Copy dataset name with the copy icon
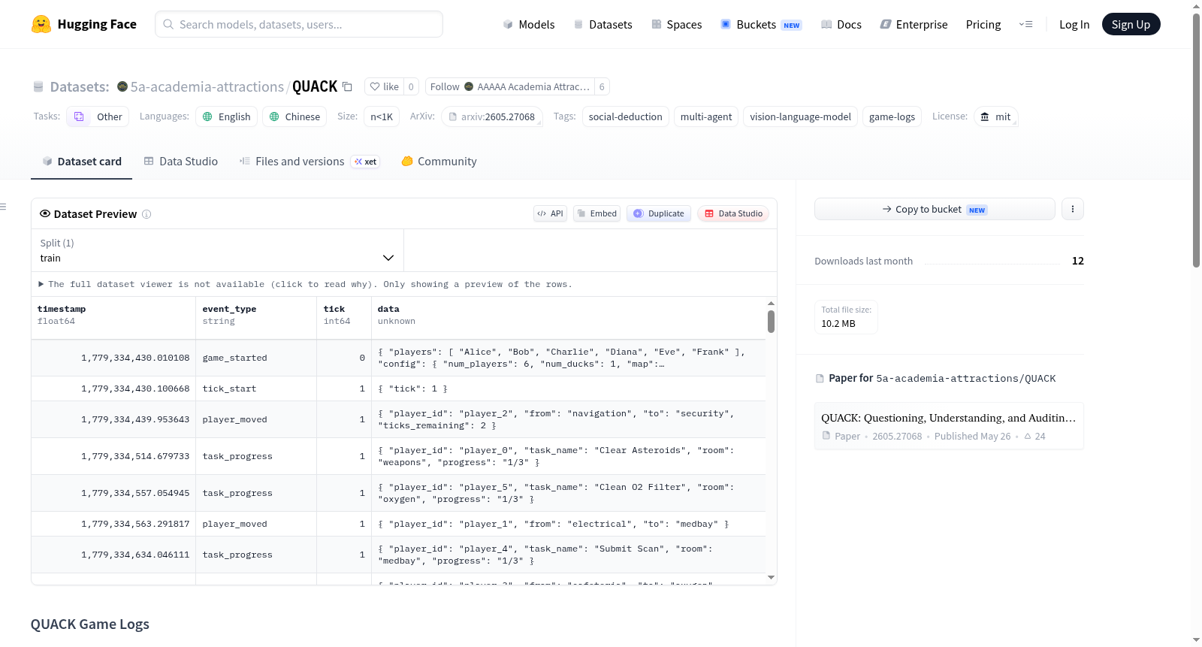The width and height of the screenshot is (1202, 647). 347,86
